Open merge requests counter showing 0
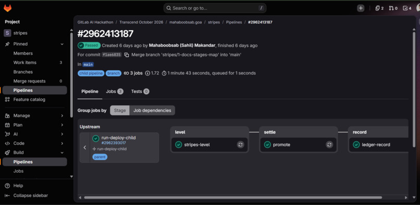 (393, 8)
